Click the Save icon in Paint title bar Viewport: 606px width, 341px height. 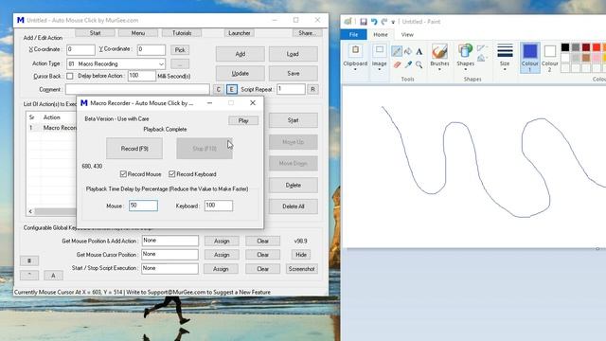(364, 22)
